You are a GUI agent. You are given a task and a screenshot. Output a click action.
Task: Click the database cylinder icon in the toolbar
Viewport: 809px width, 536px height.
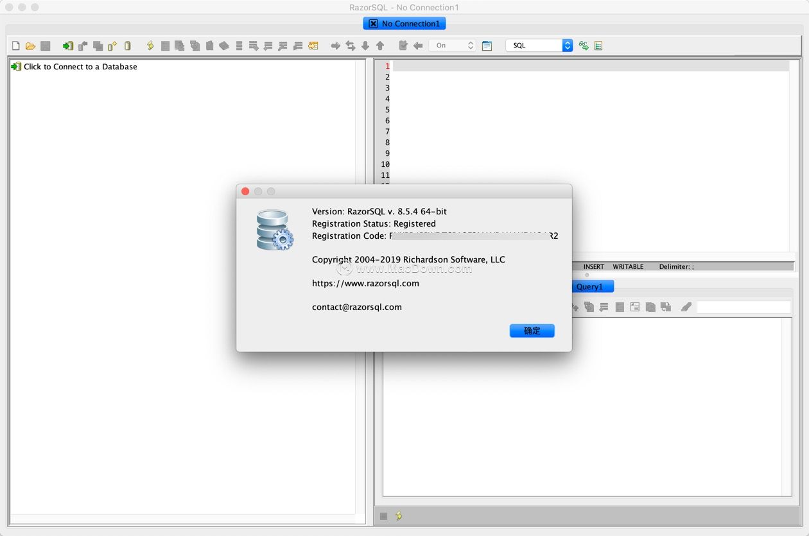click(x=127, y=46)
